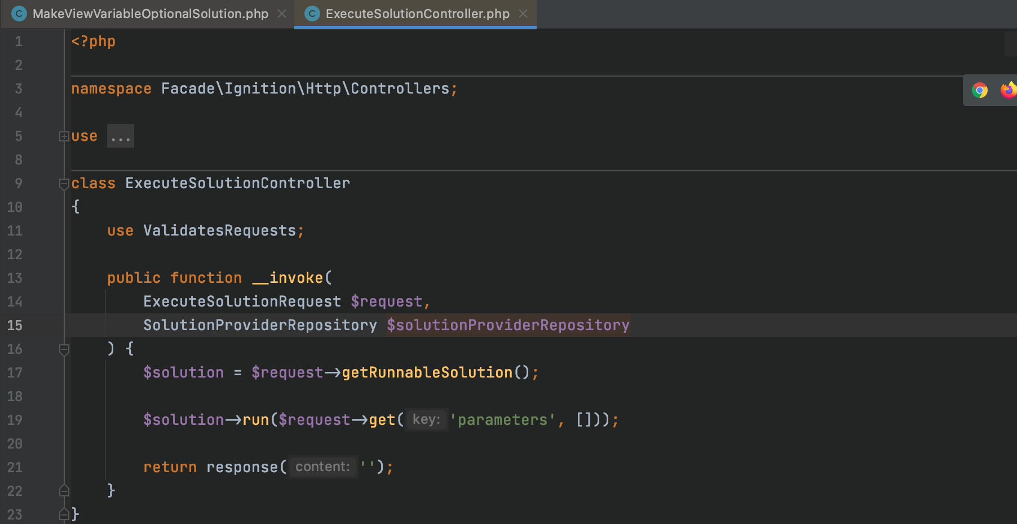Click the ValidatesRequests trait name

click(x=219, y=231)
